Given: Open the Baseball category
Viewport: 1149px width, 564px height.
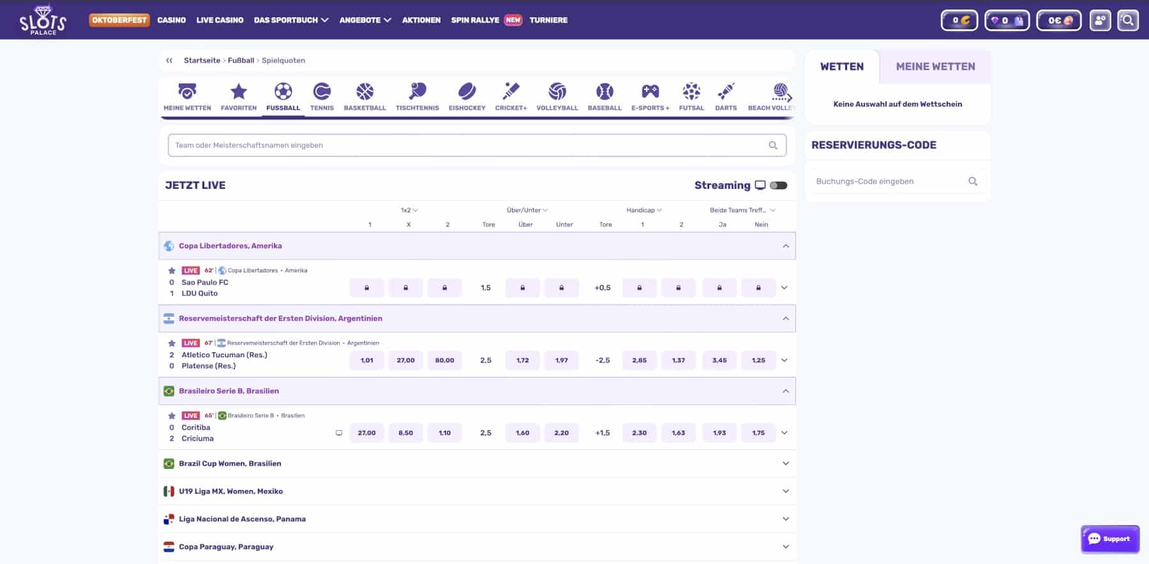Looking at the screenshot, I should click(x=605, y=97).
